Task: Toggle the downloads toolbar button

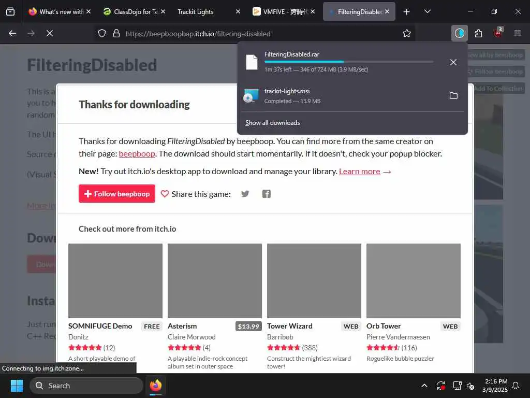Action: [x=460, y=33]
